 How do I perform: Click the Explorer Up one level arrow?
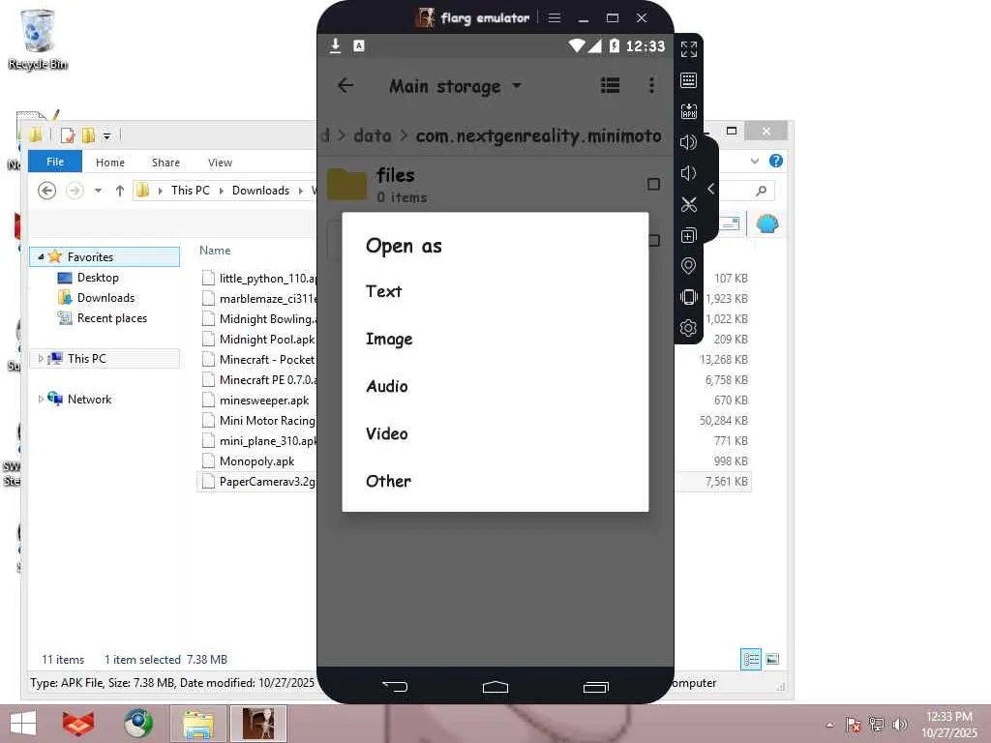click(x=119, y=191)
